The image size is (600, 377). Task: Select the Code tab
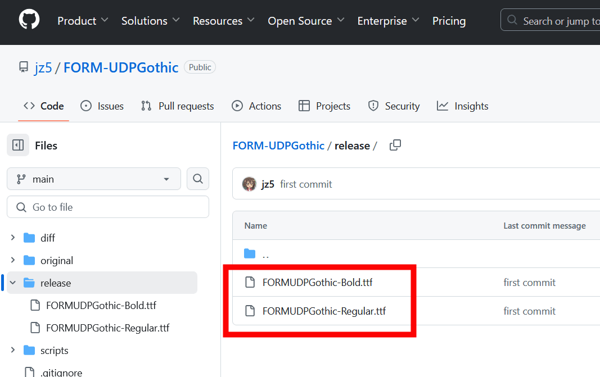(44, 106)
